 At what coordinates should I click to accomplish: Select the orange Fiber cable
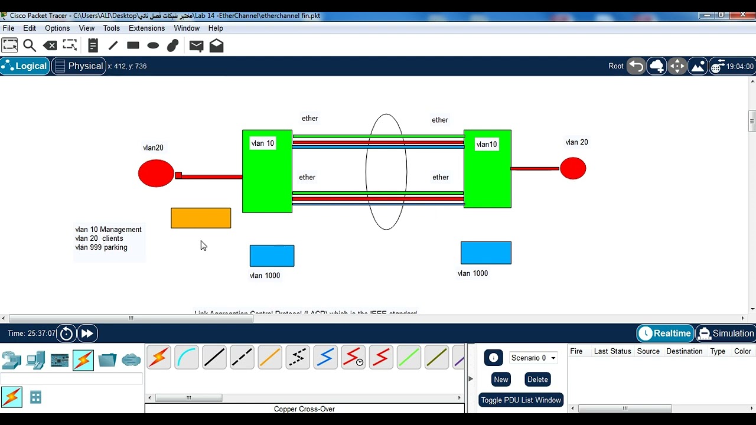click(x=270, y=358)
